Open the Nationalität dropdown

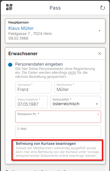pyautogui.click(x=76, y=102)
